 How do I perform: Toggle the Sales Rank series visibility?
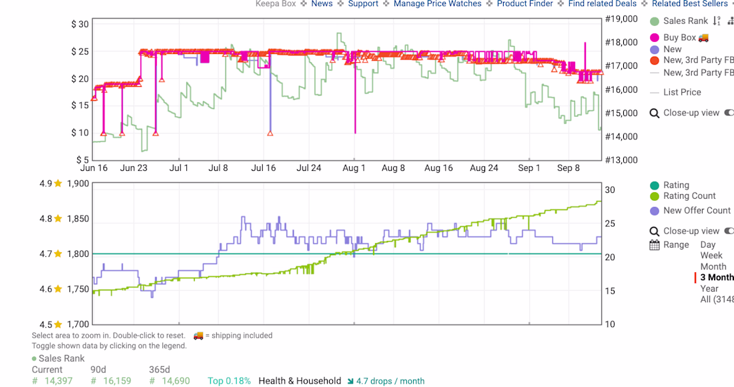point(685,21)
